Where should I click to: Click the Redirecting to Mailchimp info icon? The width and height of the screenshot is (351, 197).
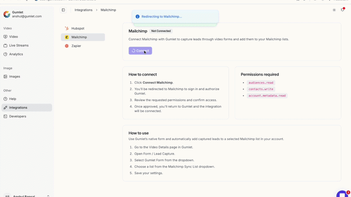click(137, 17)
